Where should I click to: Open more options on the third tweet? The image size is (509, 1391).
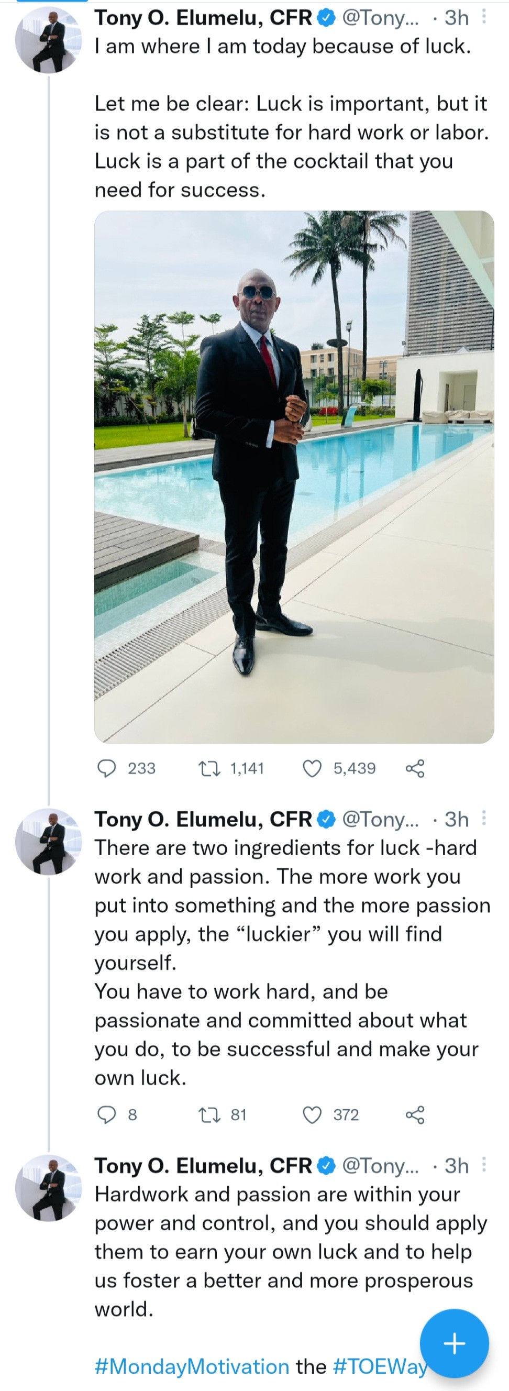click(484, 1165)
